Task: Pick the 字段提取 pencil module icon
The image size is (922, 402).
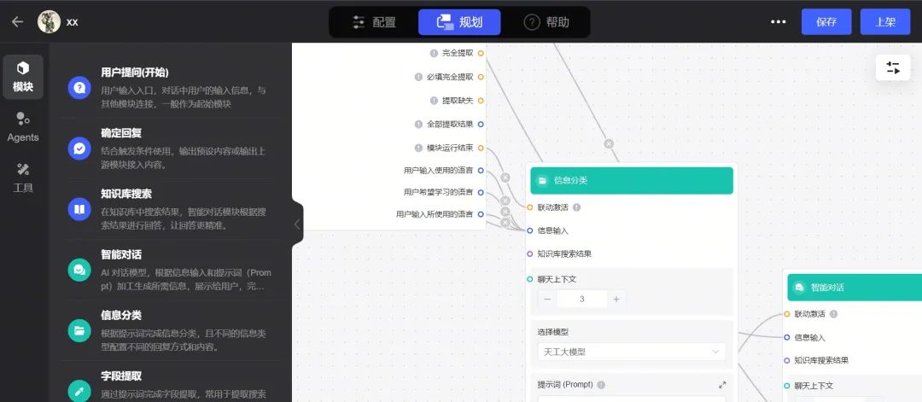Action: [79, 390]
